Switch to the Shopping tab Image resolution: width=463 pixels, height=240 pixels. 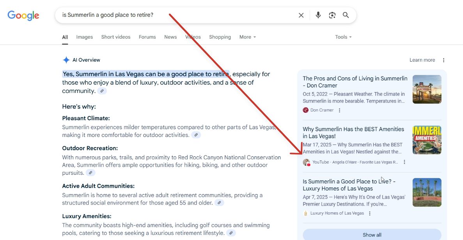220,37
